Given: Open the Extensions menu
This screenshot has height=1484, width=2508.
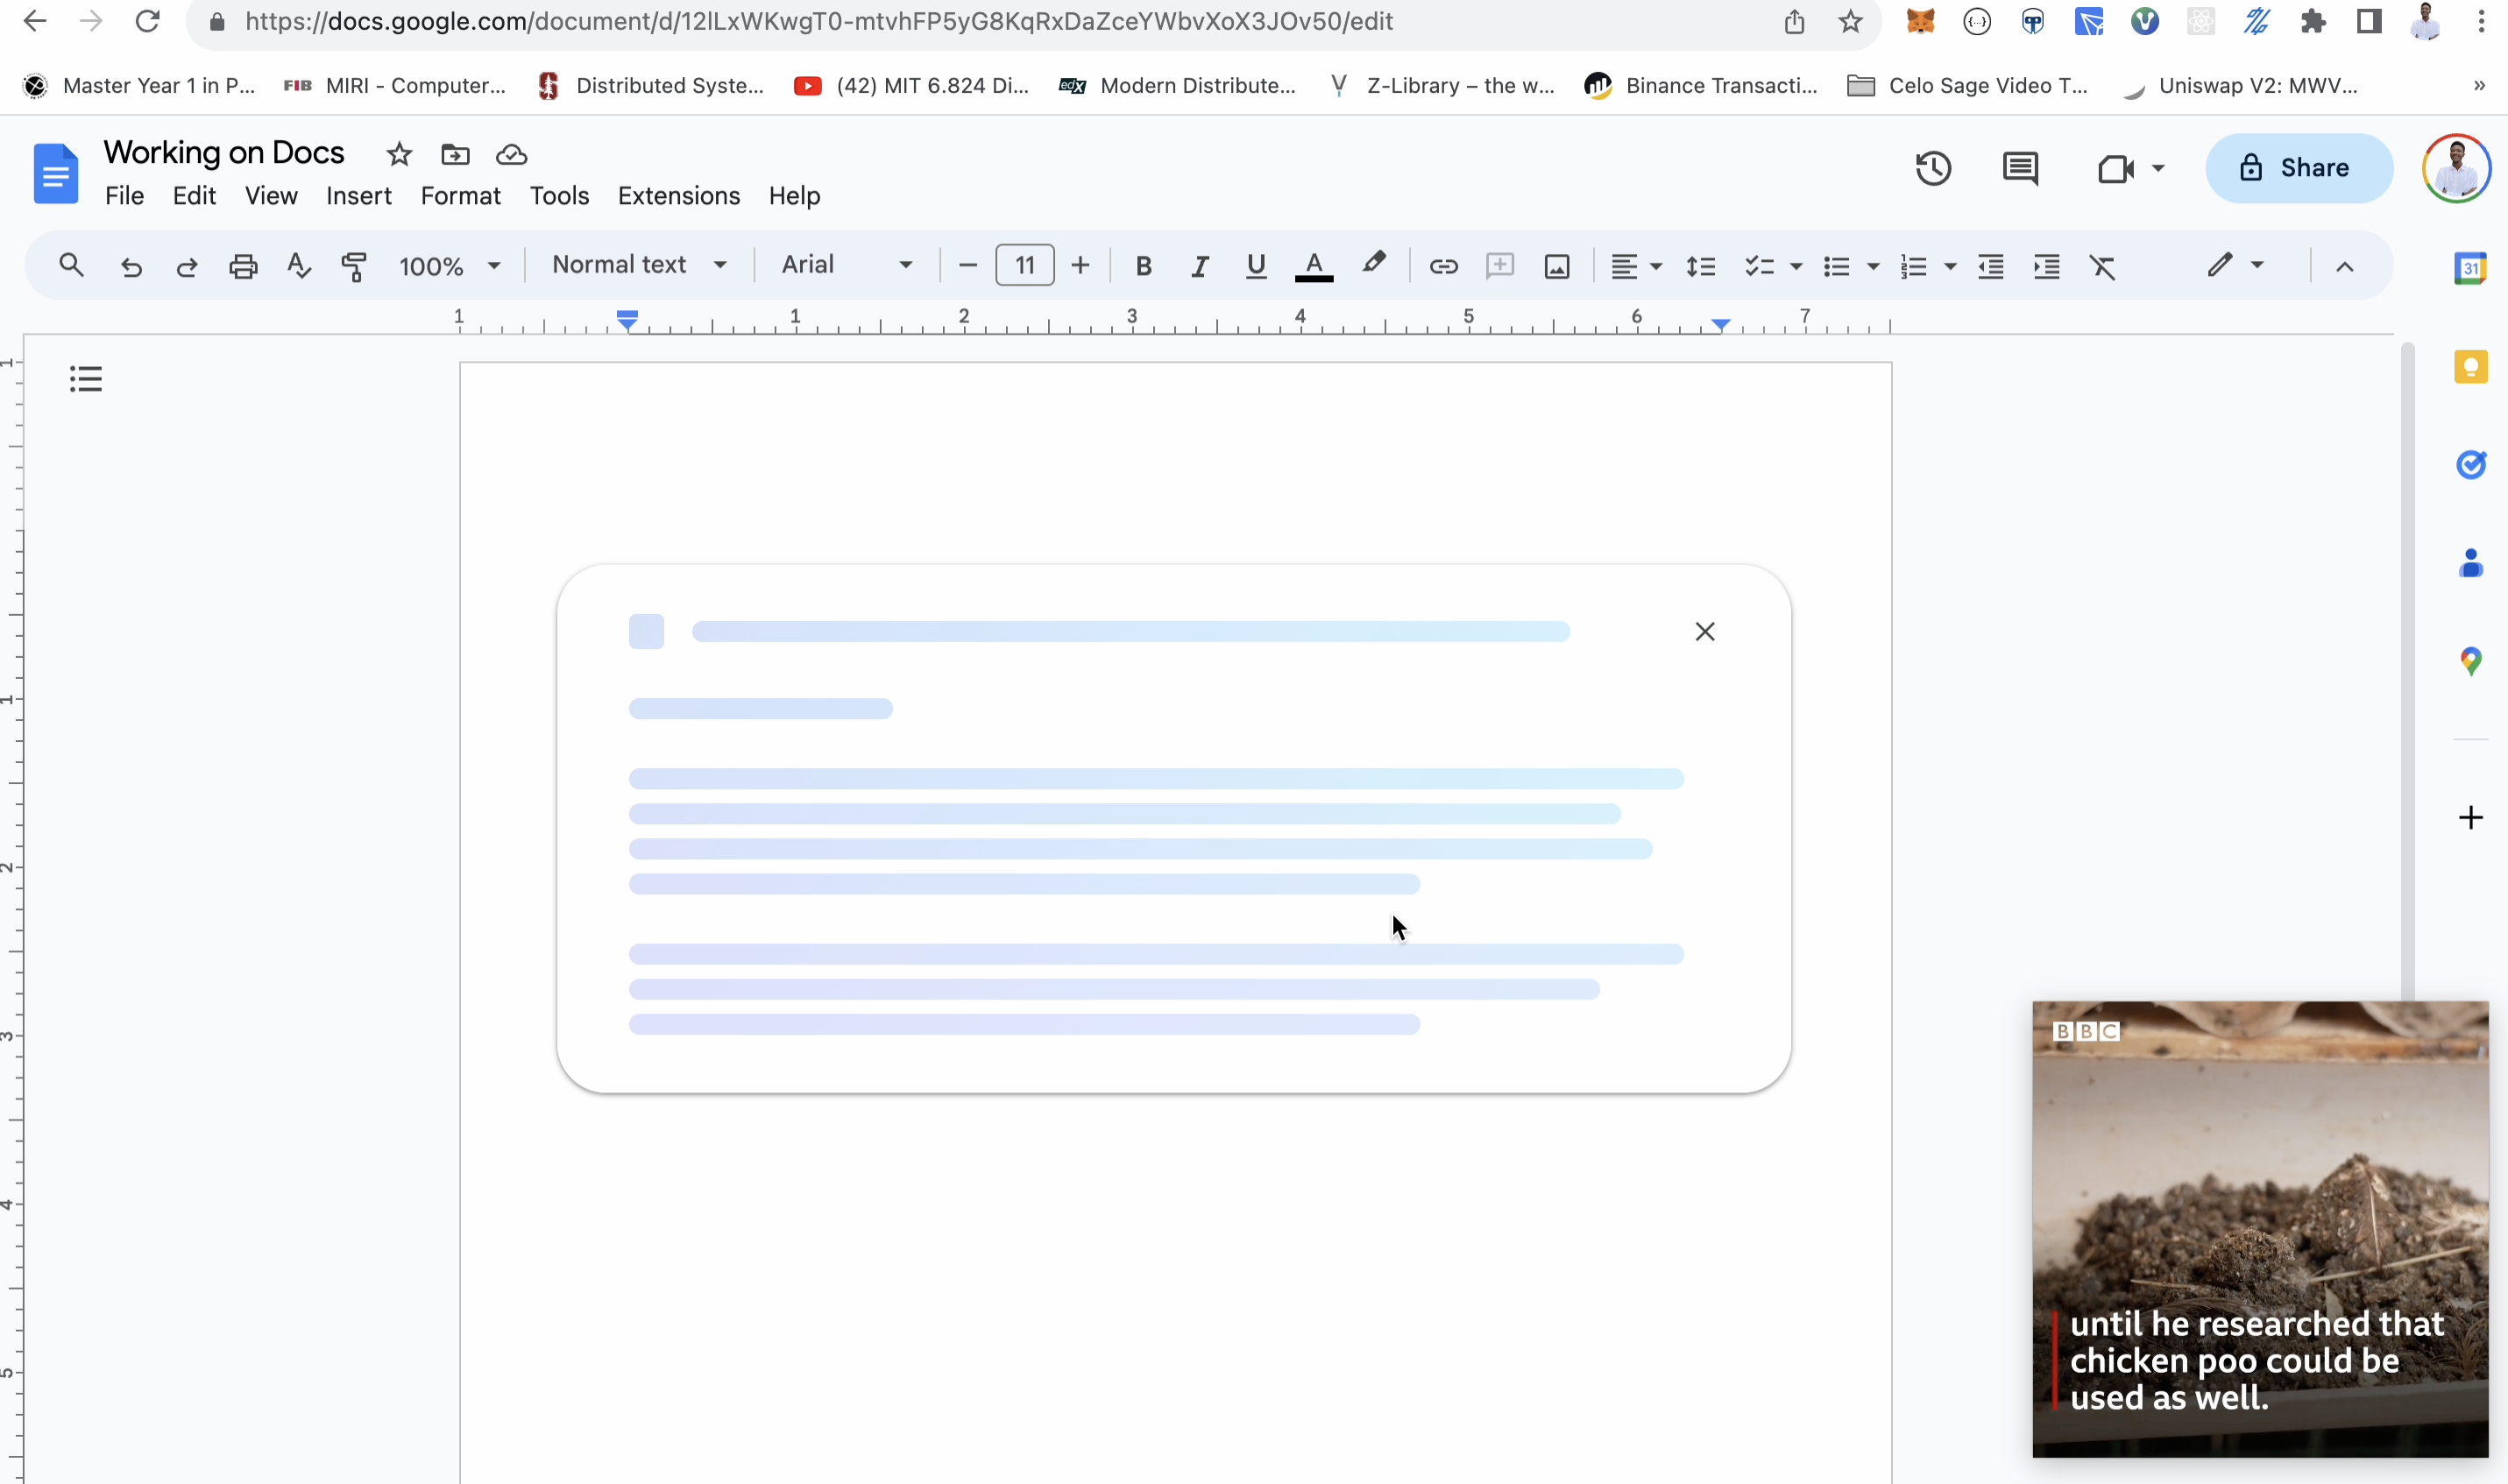Looking at the screenshot, I should (x=678, y=196).
